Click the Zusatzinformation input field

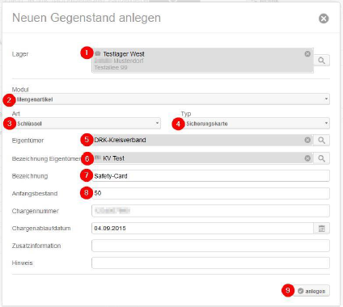210,246
